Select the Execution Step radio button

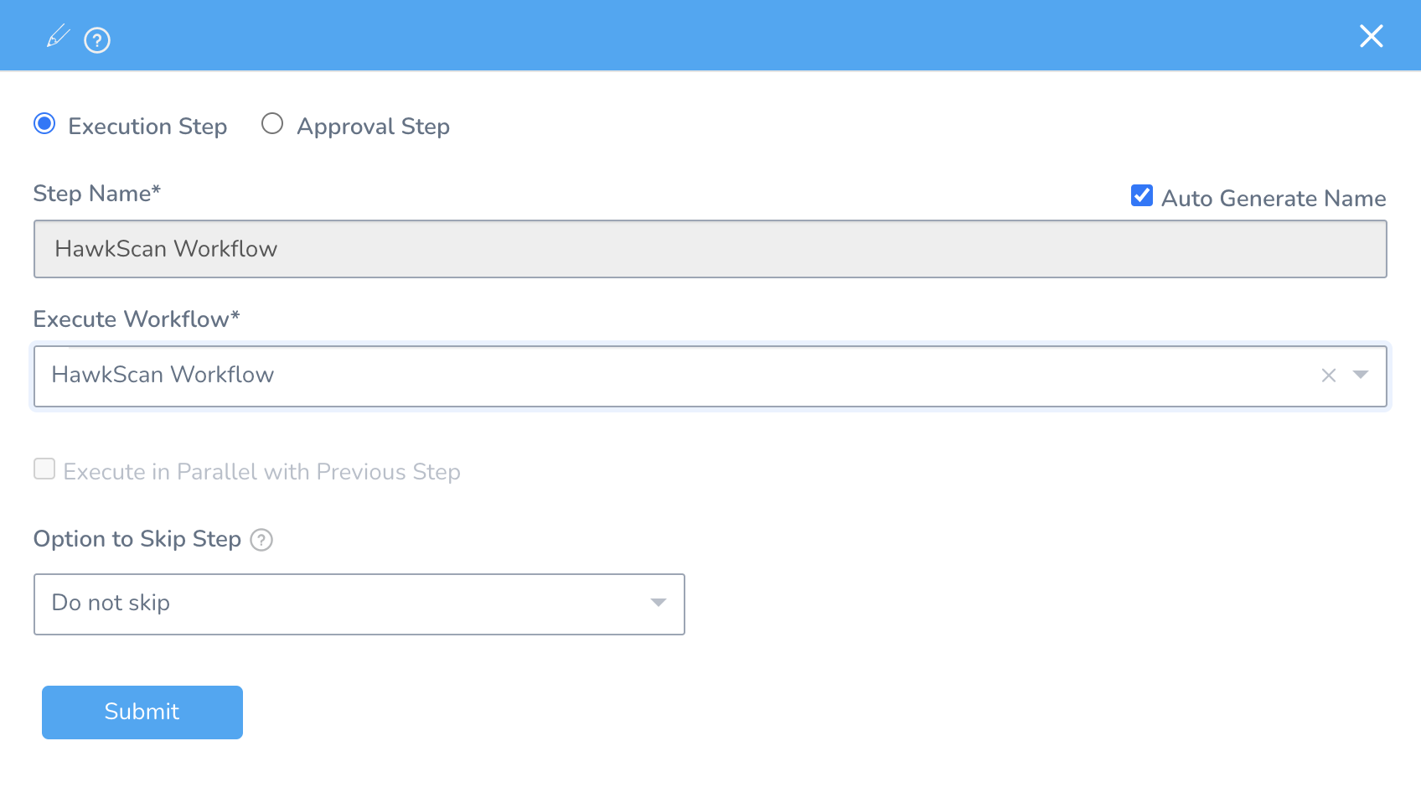click(x=44, y=124)
